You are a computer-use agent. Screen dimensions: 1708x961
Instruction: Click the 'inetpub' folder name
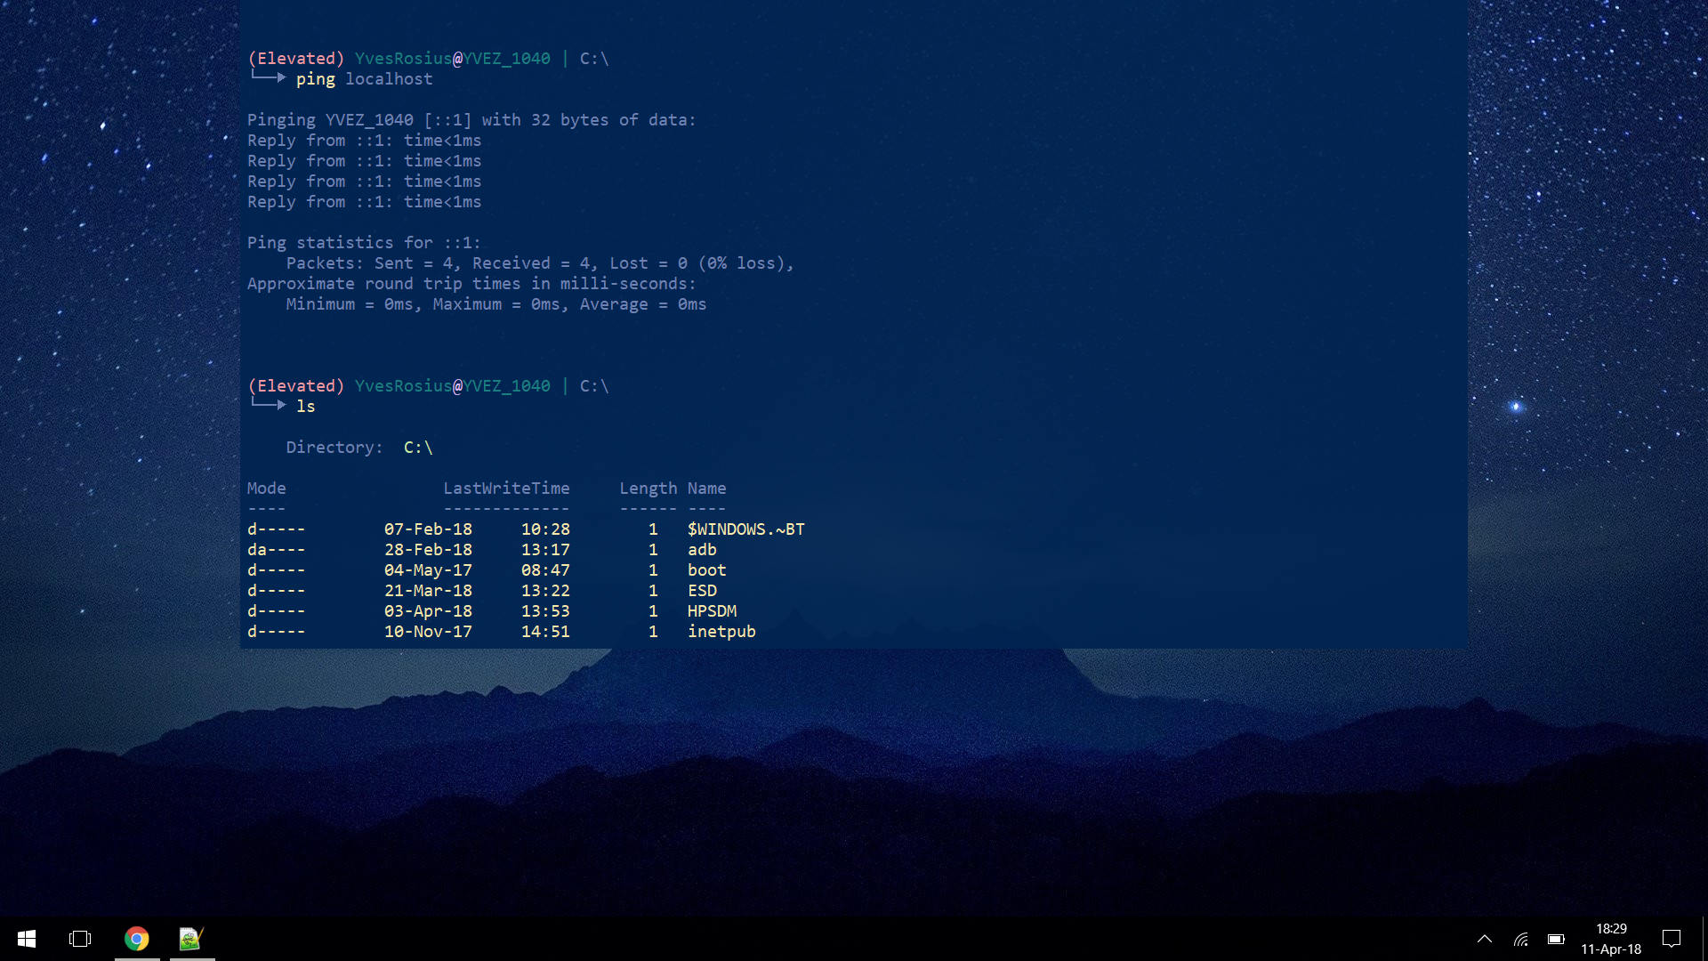coord(721,632)
